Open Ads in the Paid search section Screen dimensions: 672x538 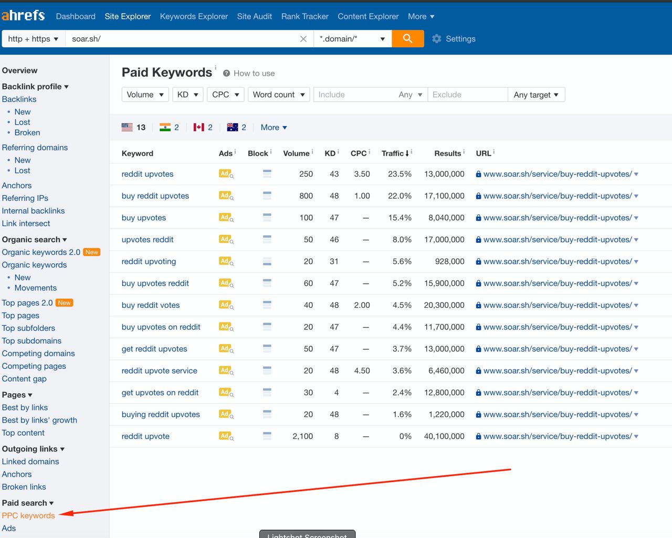coord(9,528)
